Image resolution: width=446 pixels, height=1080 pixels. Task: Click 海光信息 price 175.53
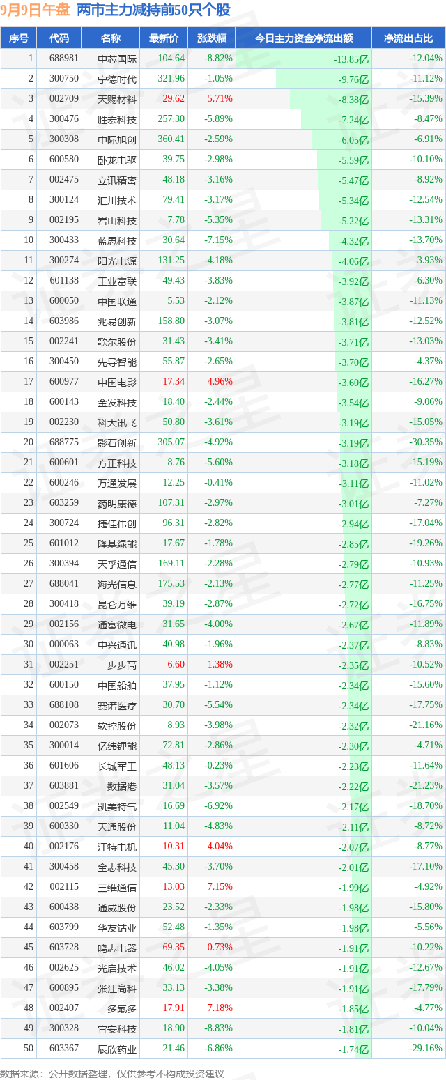[171, 584]
